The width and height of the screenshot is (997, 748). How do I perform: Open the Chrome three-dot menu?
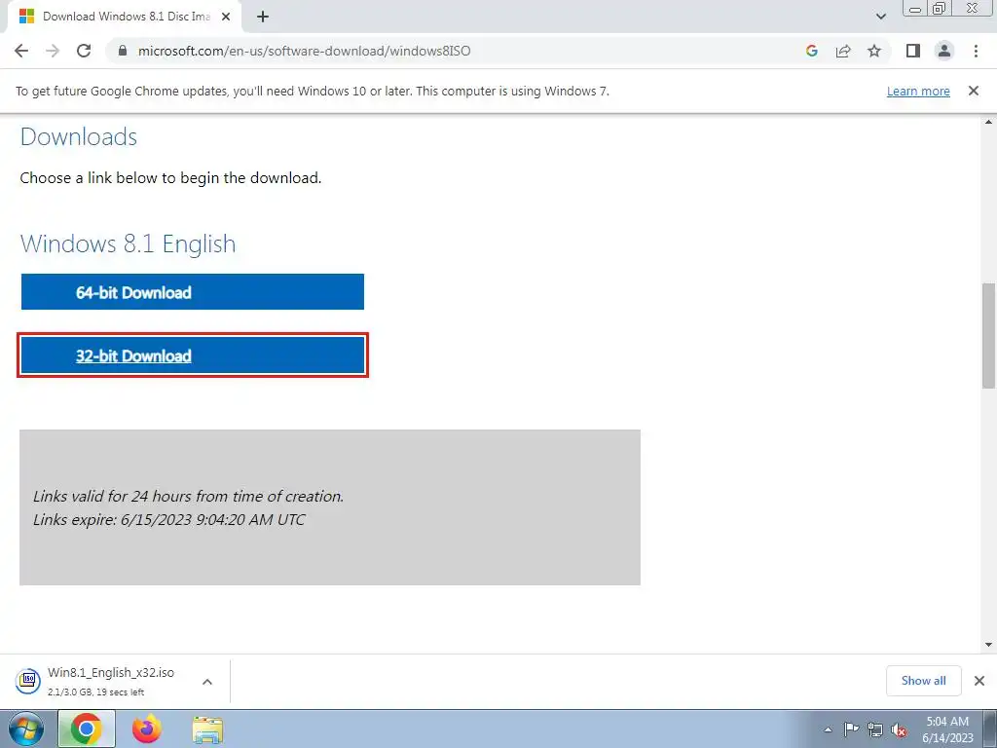[976, 51]
